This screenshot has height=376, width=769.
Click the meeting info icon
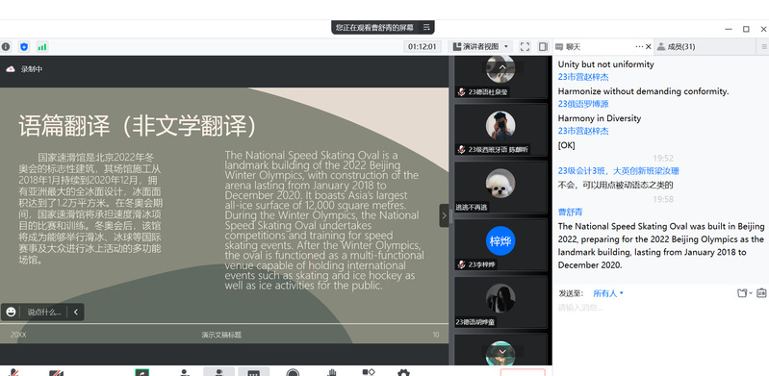click(x=6, y=46)
